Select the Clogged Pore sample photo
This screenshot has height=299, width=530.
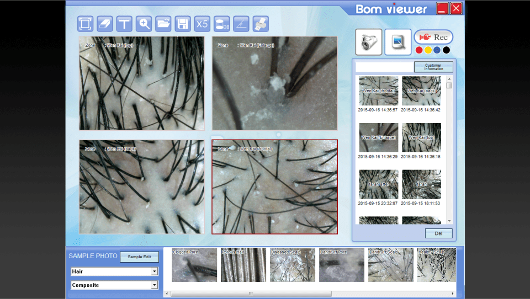194,265
